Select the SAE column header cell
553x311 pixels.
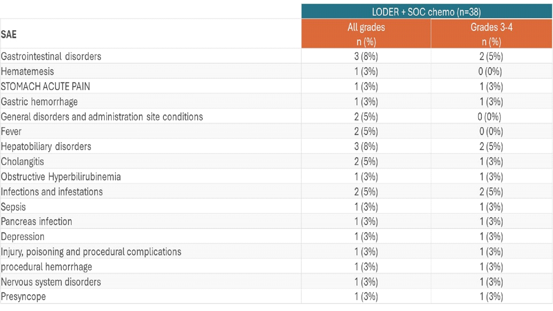click(9, 34)
